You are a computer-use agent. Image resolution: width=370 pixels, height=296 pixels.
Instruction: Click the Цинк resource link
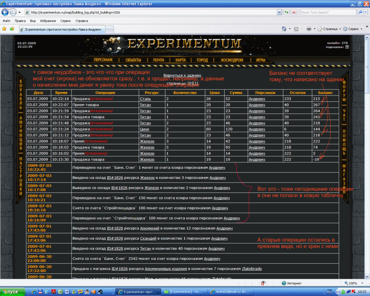pos(144,129)
